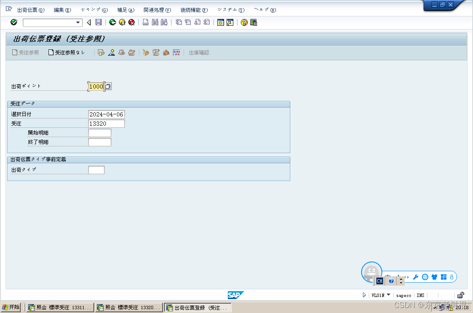Click the Print icon in toolbar

[x=146, y=22]
